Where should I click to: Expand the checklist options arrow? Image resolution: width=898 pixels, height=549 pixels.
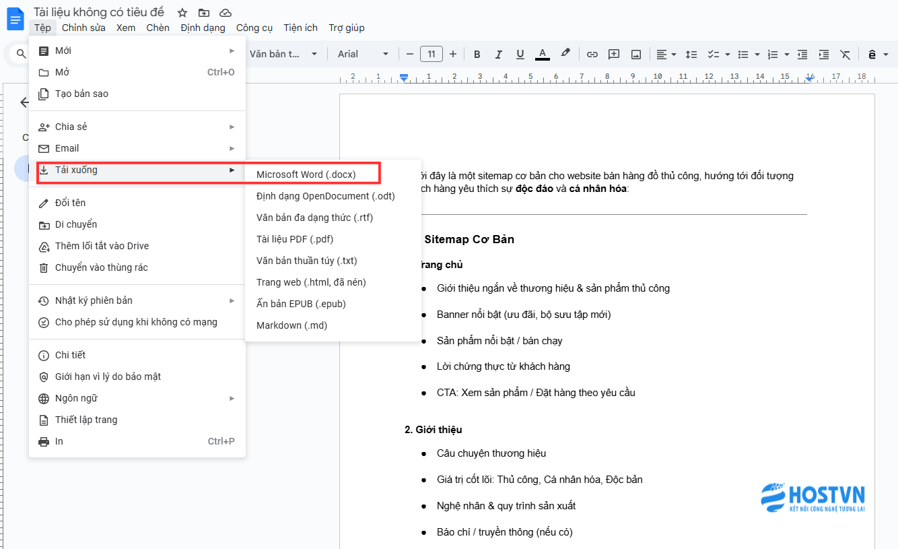726,54
